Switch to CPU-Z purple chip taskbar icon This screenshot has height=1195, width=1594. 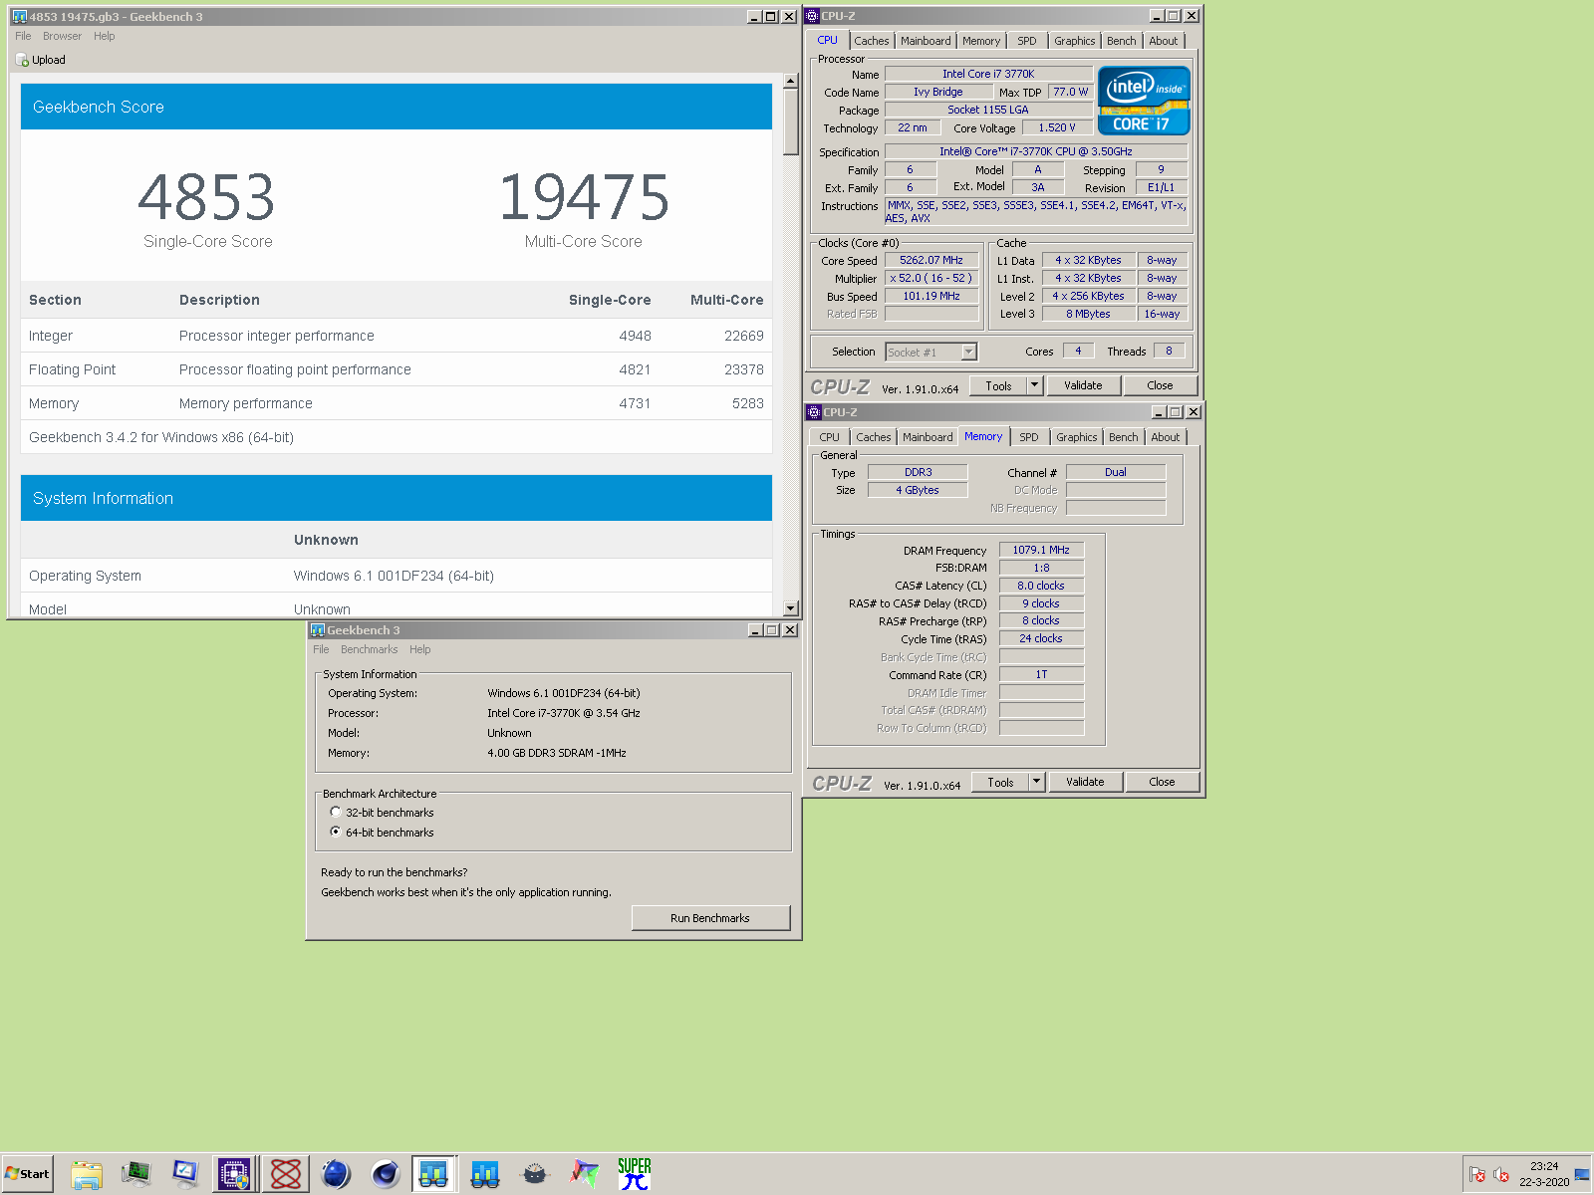[234, 1174]
